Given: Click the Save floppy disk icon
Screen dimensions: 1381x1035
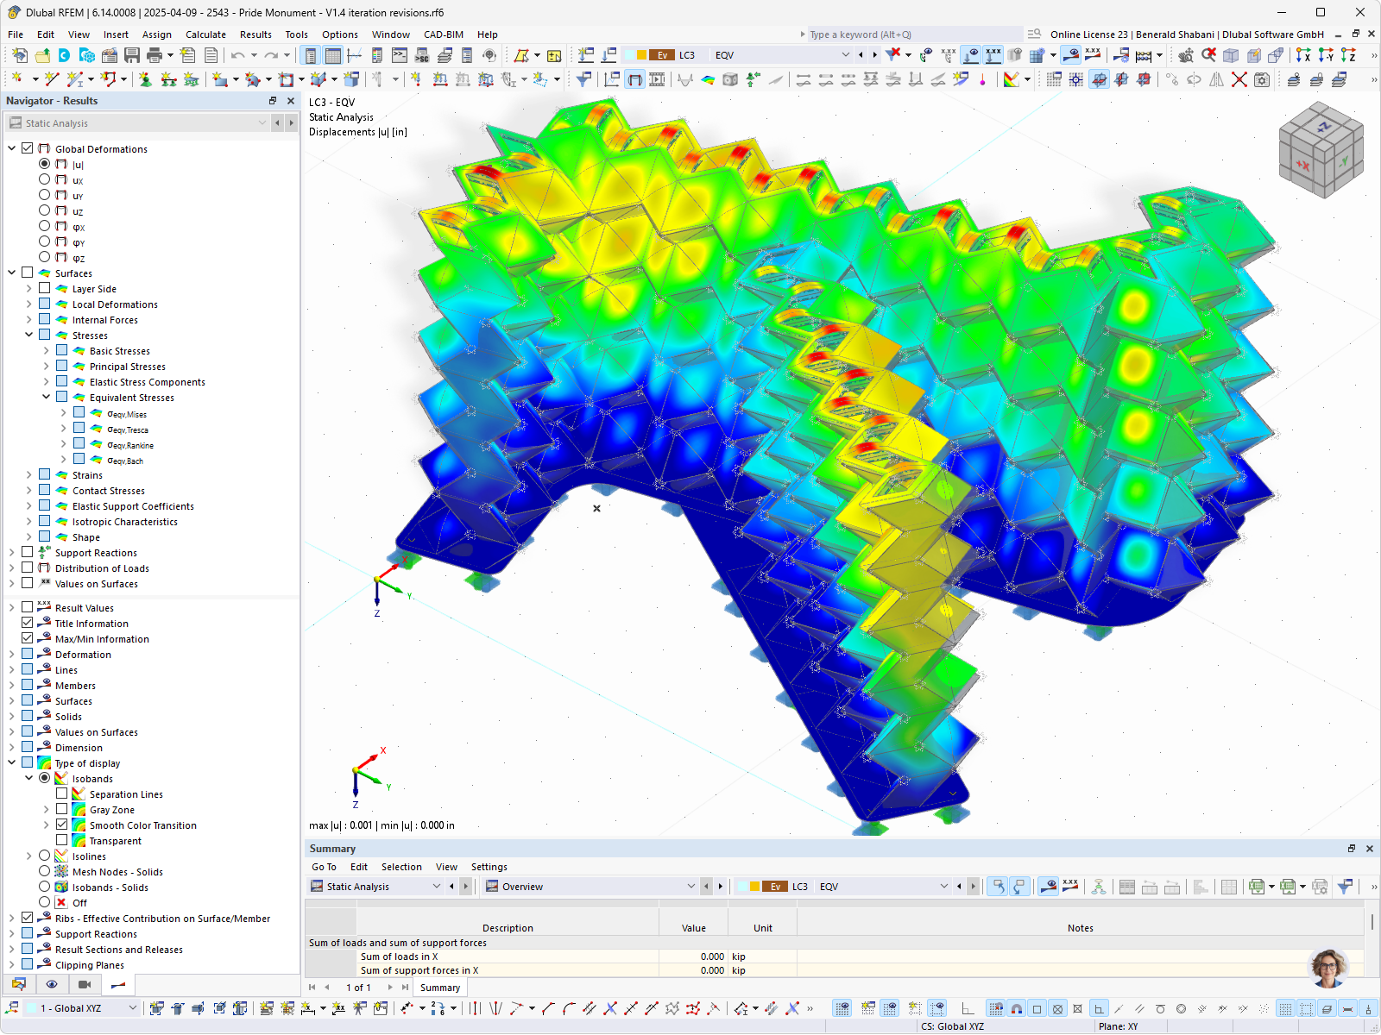Looking at the screenshot, I should coord(132,55).
